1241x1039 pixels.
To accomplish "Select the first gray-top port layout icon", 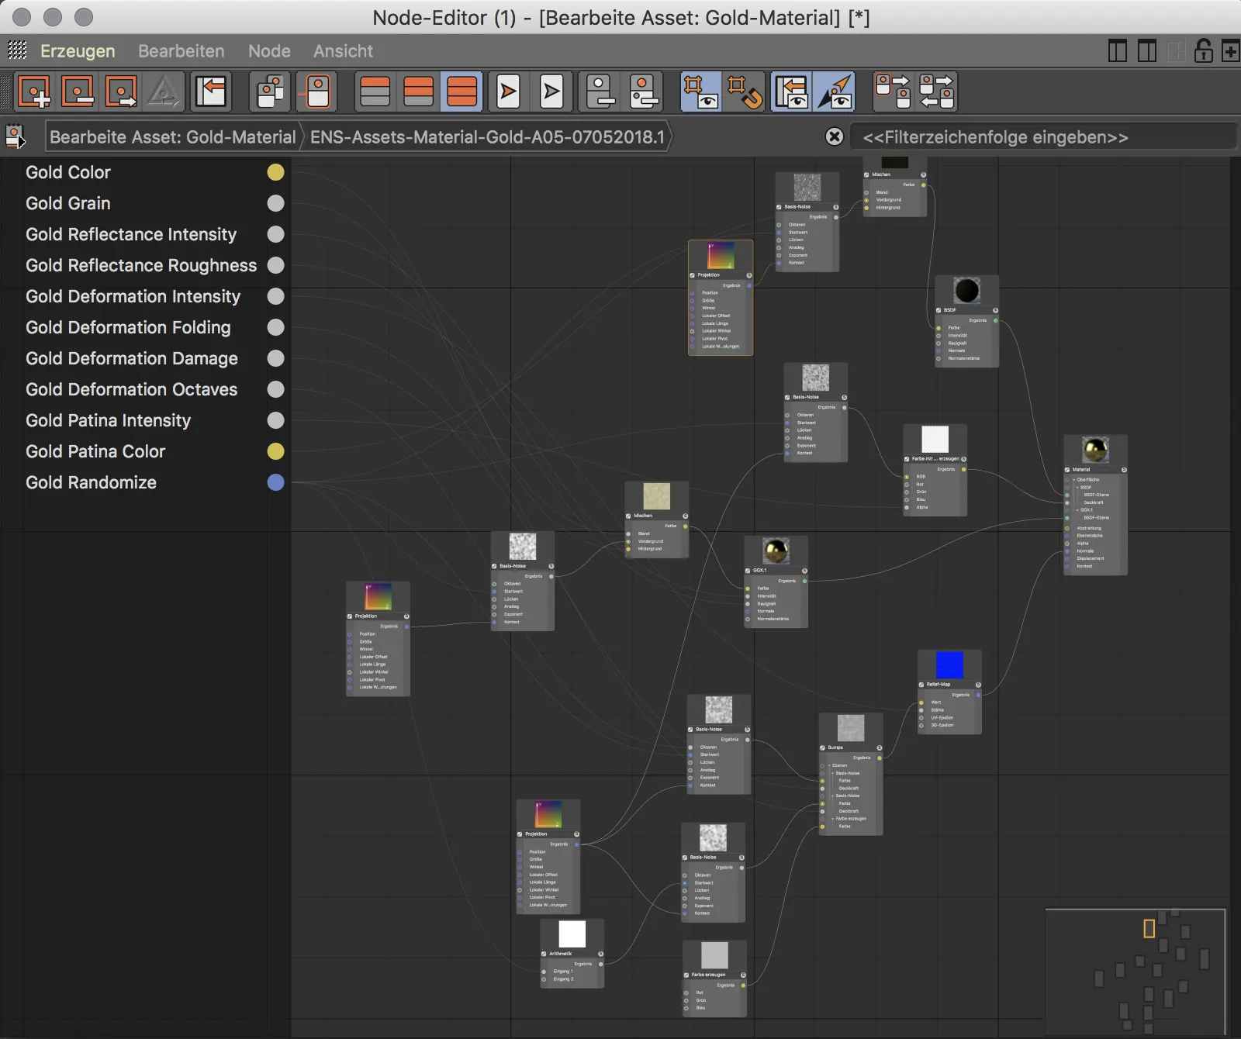I will pos(375,91).
